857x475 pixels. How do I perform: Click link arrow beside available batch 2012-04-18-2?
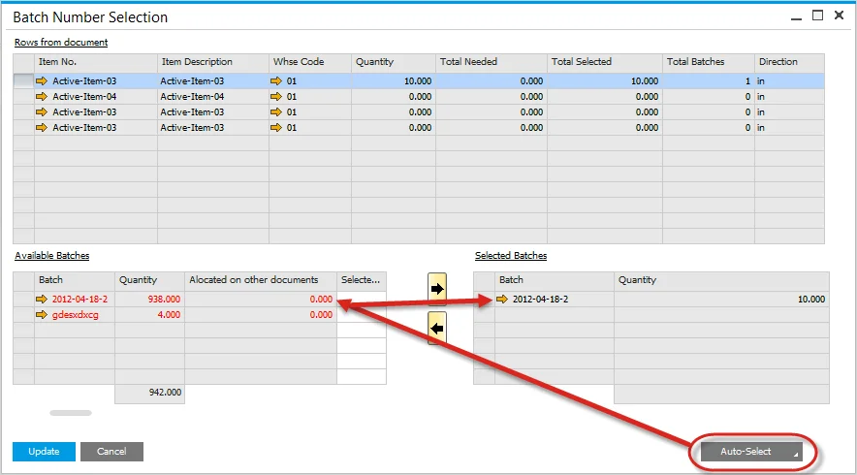click(42, 300)
